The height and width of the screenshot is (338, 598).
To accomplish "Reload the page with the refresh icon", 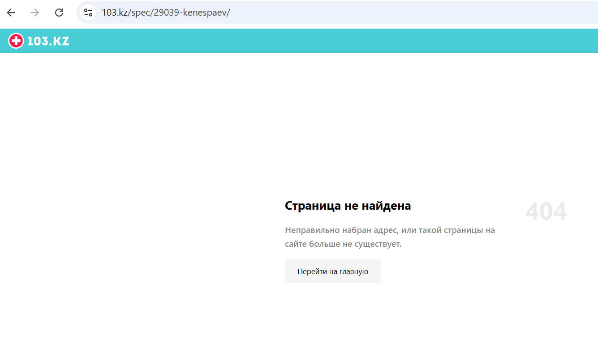I will coord(59,13).
